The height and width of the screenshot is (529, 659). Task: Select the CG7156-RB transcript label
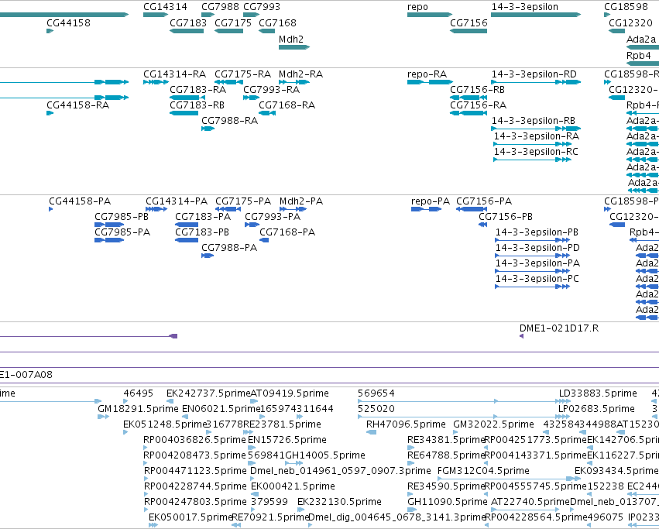point(478,90)
